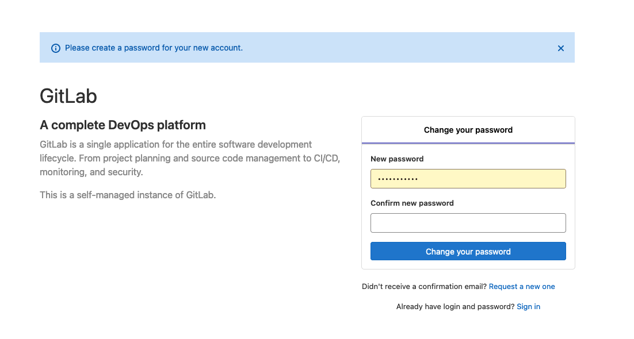
Task: Click the Confirm new password field
Action: [468, 223]
